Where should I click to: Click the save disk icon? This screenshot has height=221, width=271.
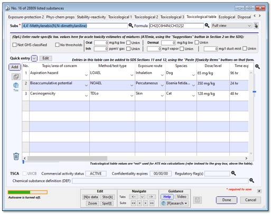pos(198,200)
